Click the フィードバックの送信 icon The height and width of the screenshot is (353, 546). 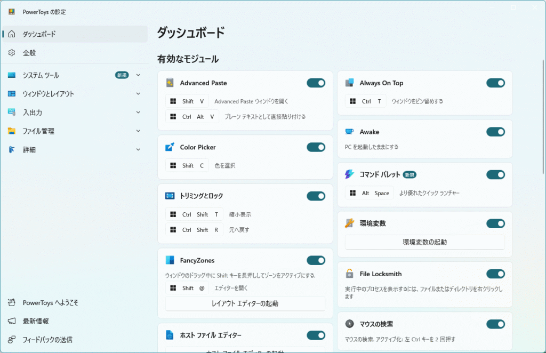click(x=12, y=339)
